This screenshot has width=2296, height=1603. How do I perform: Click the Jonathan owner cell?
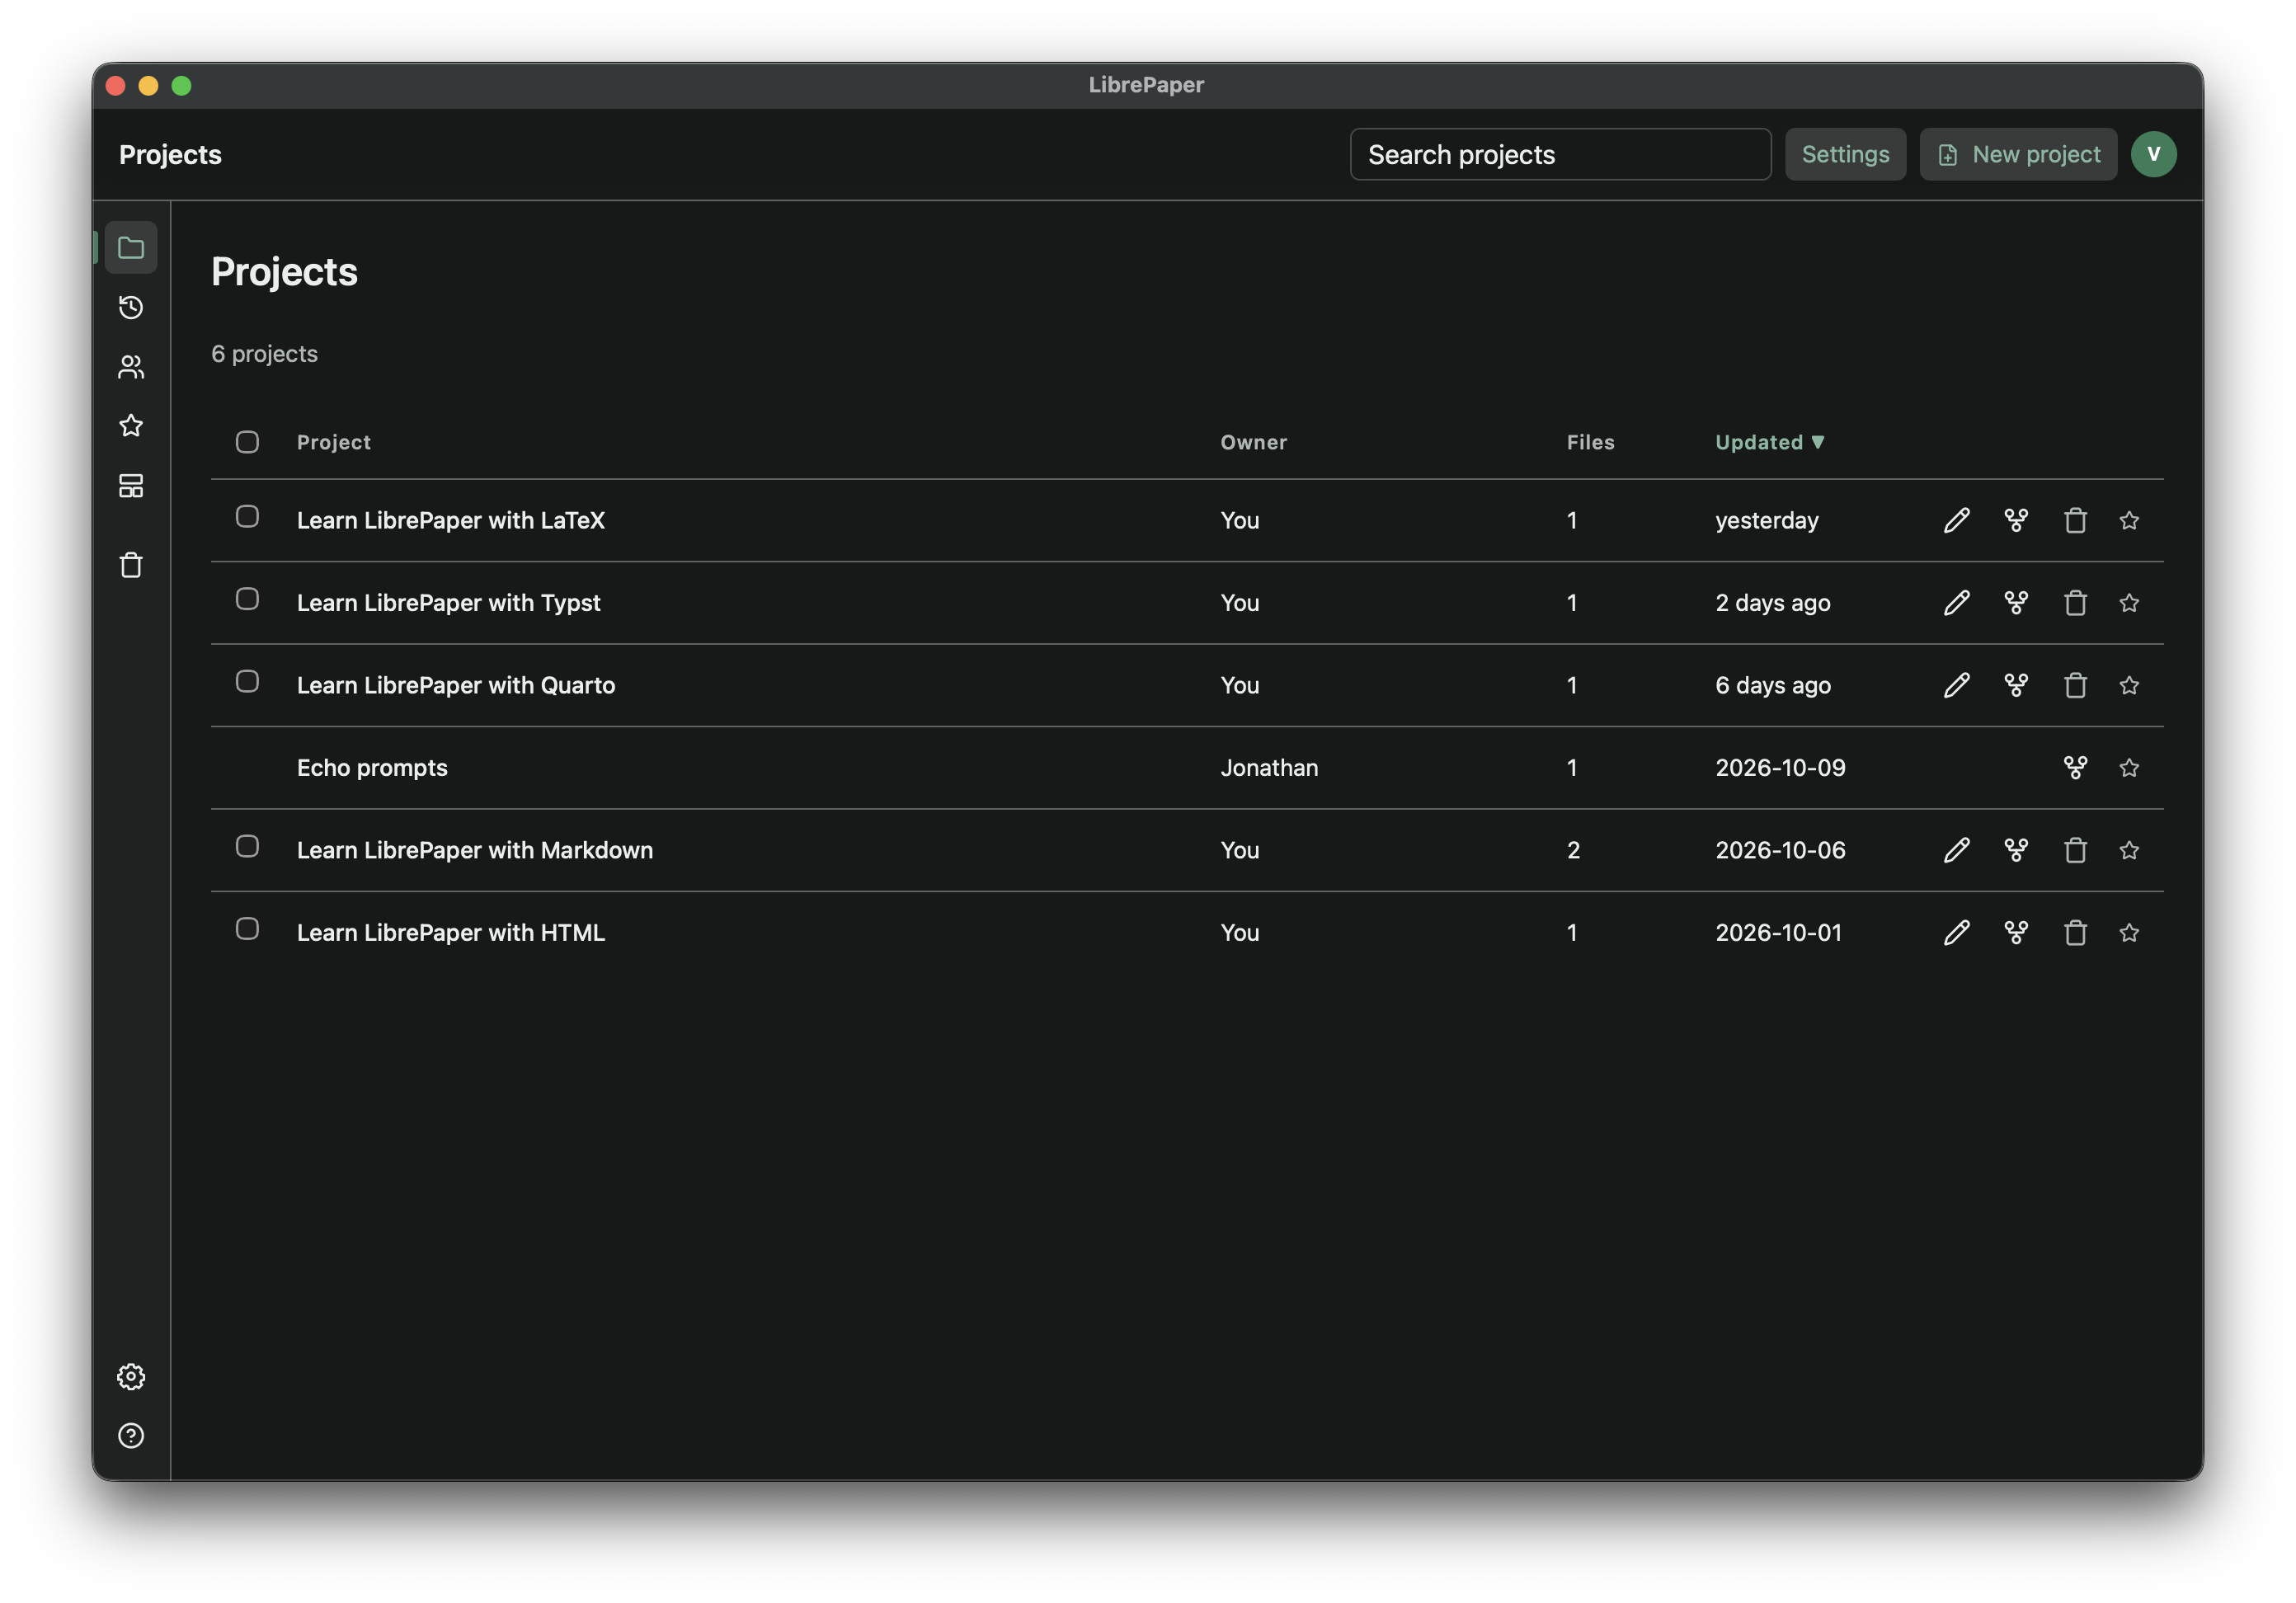(1269, 768)
